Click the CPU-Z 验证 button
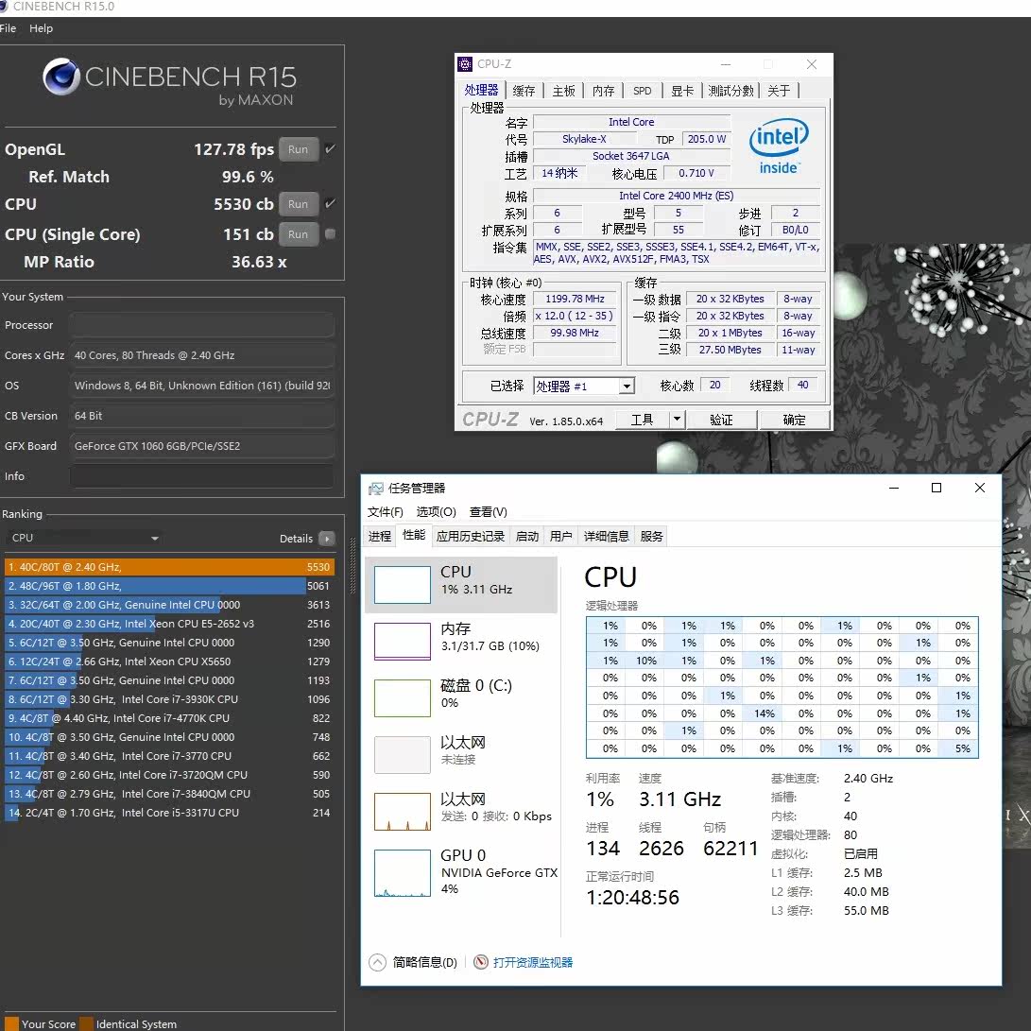This screenshot has height=1031, width=1031. [721, 420]
